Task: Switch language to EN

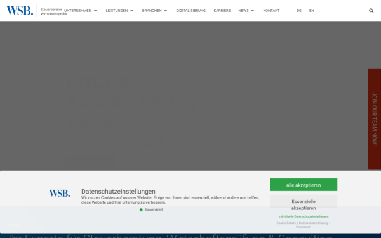Action: [x=312, y=10]
